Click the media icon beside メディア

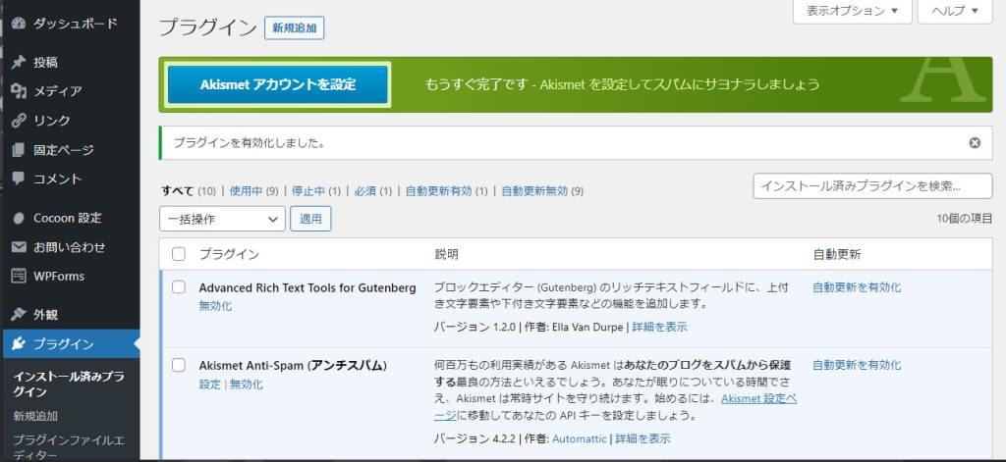tap(19, 91)
